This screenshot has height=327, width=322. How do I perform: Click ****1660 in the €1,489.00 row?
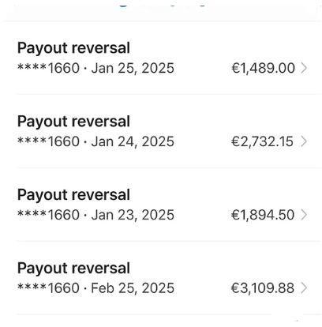coord(48,68)
